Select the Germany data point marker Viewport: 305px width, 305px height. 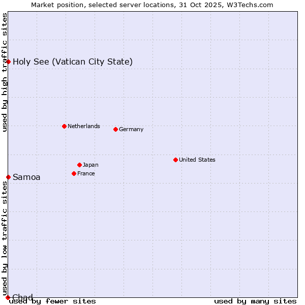115,129
